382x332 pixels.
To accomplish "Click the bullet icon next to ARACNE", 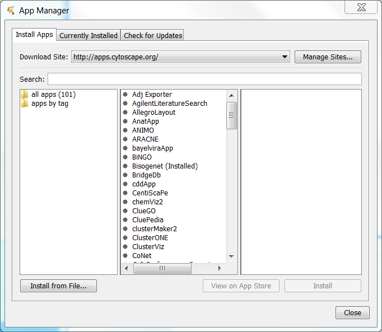I will tap(126, 139).
